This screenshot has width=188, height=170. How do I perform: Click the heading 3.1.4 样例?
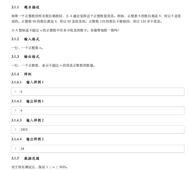21,74
